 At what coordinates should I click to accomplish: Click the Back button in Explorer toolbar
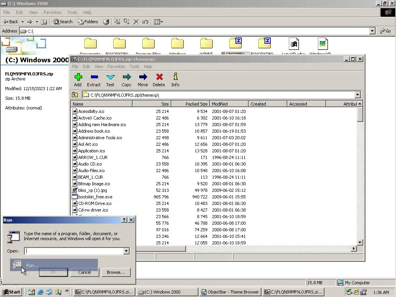point(11,22)
